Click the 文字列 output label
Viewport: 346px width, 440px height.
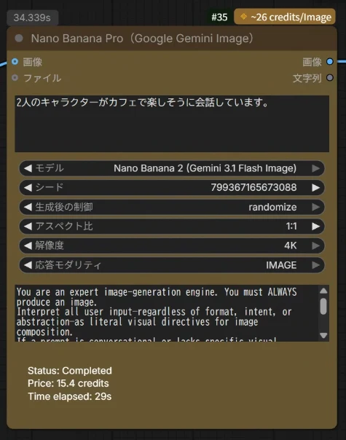[x=307, y=78]
